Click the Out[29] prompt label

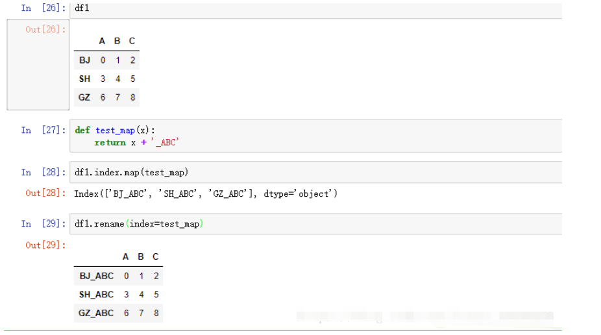45,245
